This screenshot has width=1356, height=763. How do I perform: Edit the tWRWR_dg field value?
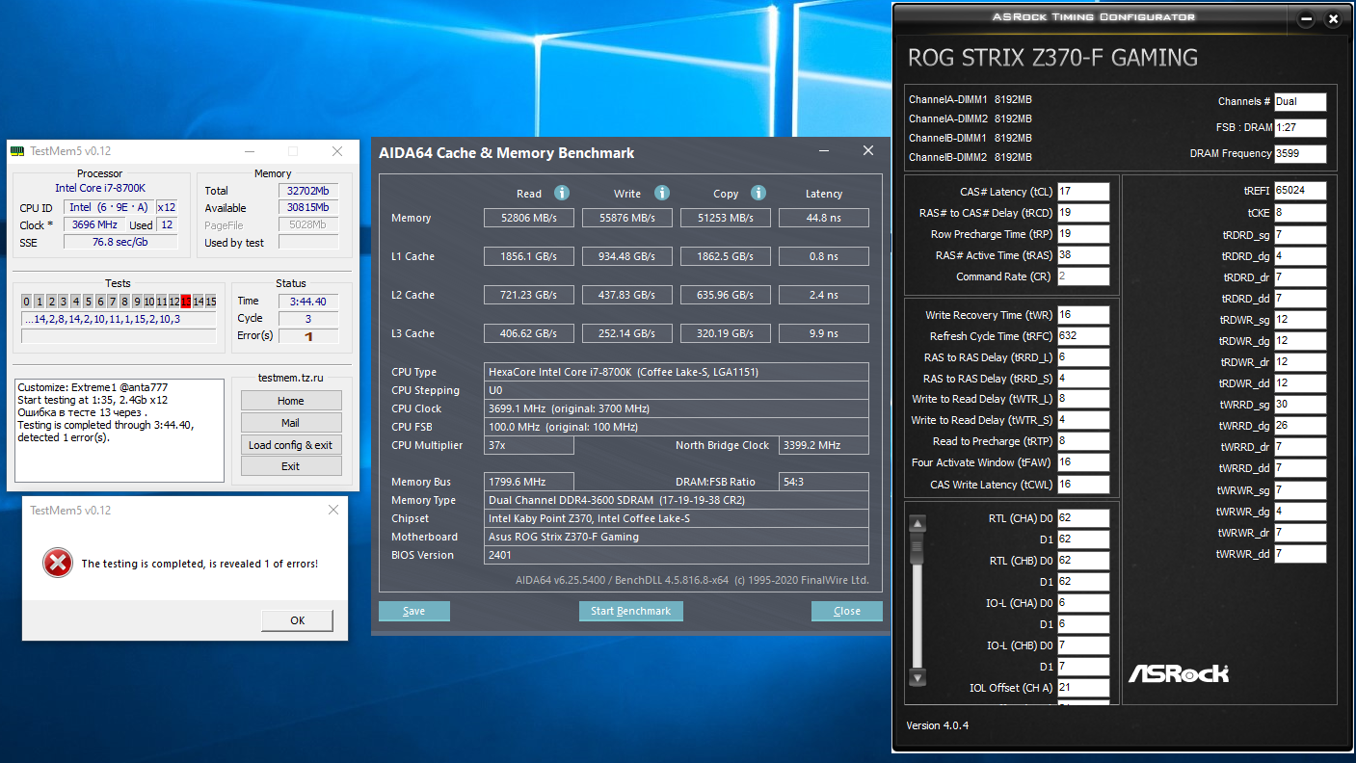[x=1300, y=512]
